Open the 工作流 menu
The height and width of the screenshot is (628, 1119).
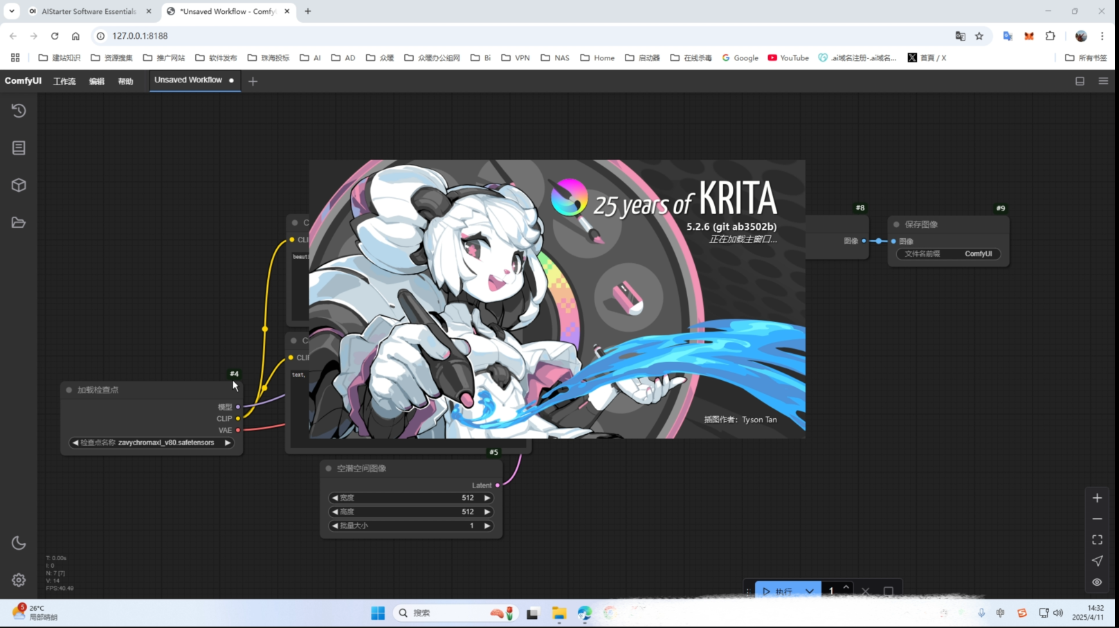[x=64, y=82]
